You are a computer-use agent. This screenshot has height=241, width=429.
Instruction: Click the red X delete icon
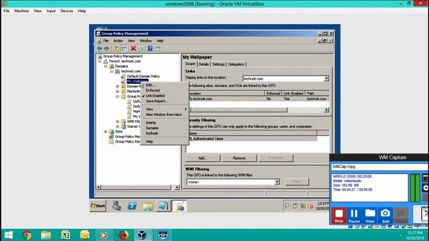[133, 49]
